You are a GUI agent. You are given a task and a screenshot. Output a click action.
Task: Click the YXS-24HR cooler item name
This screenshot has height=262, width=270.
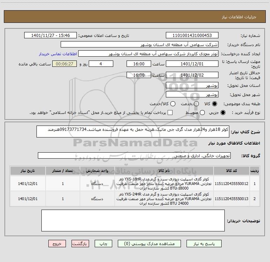[x=164, y=199]
